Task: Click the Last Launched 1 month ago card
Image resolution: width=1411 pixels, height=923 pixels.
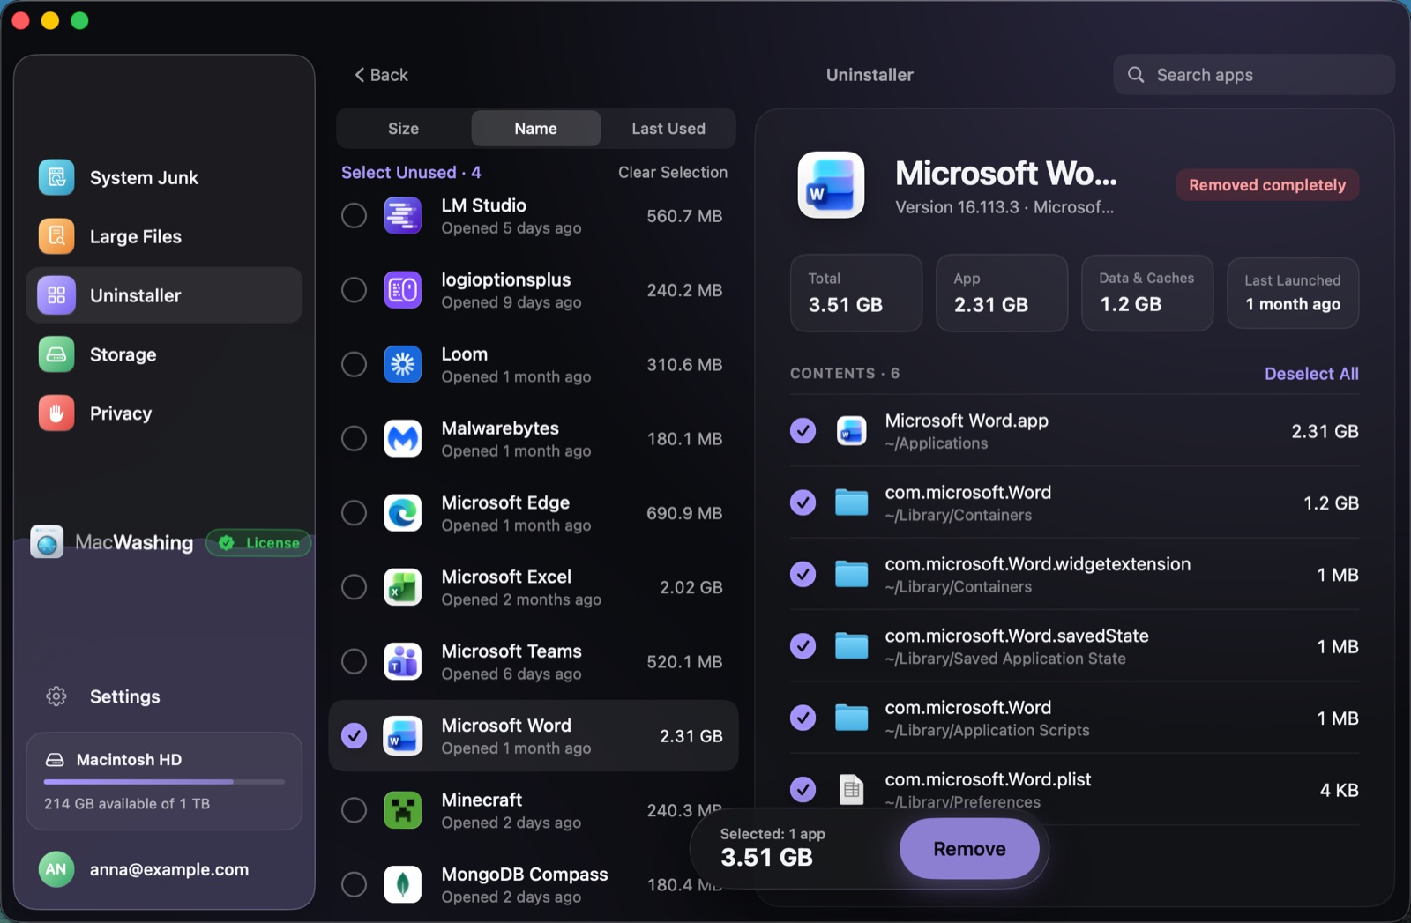Action: point(1293,293)
